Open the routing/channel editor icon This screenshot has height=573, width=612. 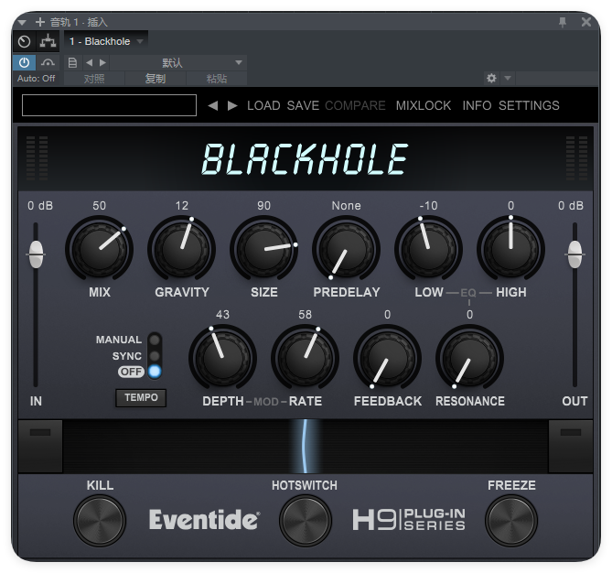[x=48, y=41]
